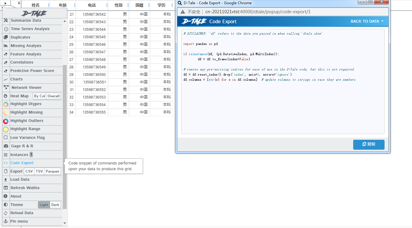Viewport: 412px width, 228px height.
Task: Click the Correlations icon
Action: click(6, 62)
